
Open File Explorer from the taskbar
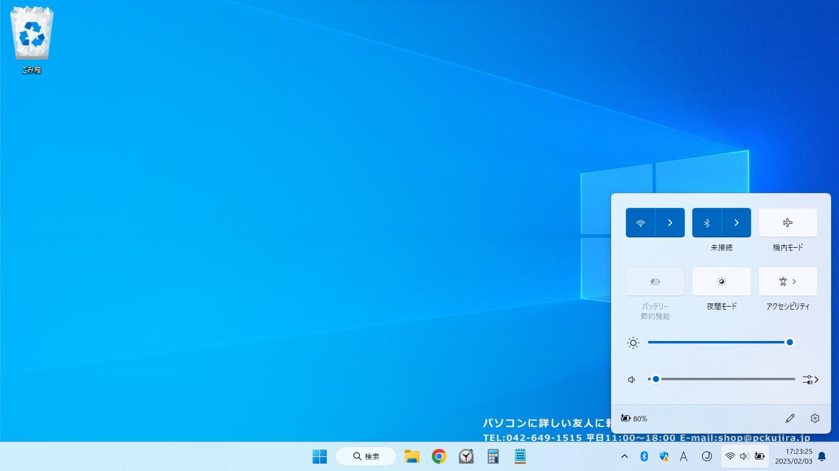(x=412, y=456)
